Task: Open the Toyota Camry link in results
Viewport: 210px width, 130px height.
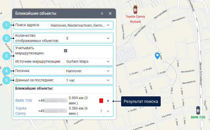Action: [x=21, y=111]
